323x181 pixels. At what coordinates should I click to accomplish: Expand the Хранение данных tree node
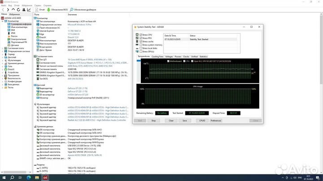(x=3, y=63)
